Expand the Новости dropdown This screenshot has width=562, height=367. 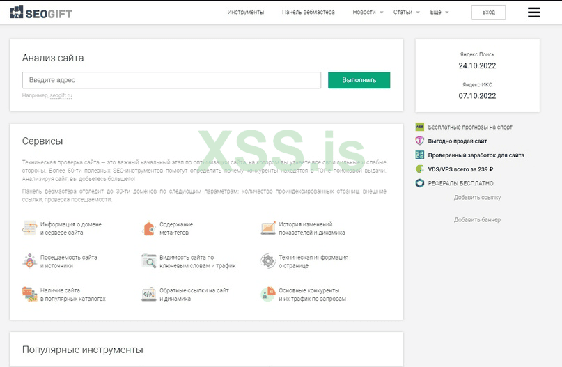(x=368, y=12)
